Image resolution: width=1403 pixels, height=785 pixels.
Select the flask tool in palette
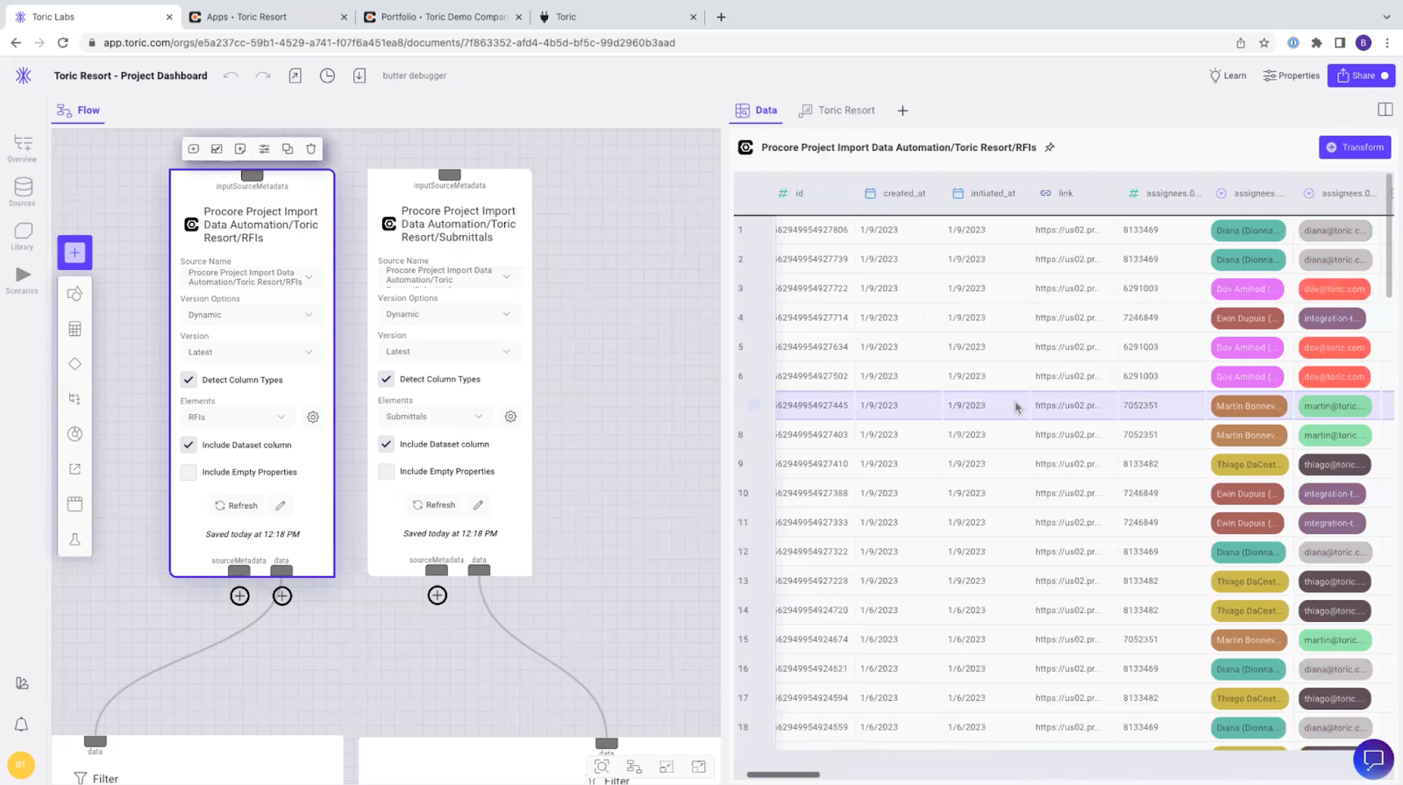[x=75, y=539]
